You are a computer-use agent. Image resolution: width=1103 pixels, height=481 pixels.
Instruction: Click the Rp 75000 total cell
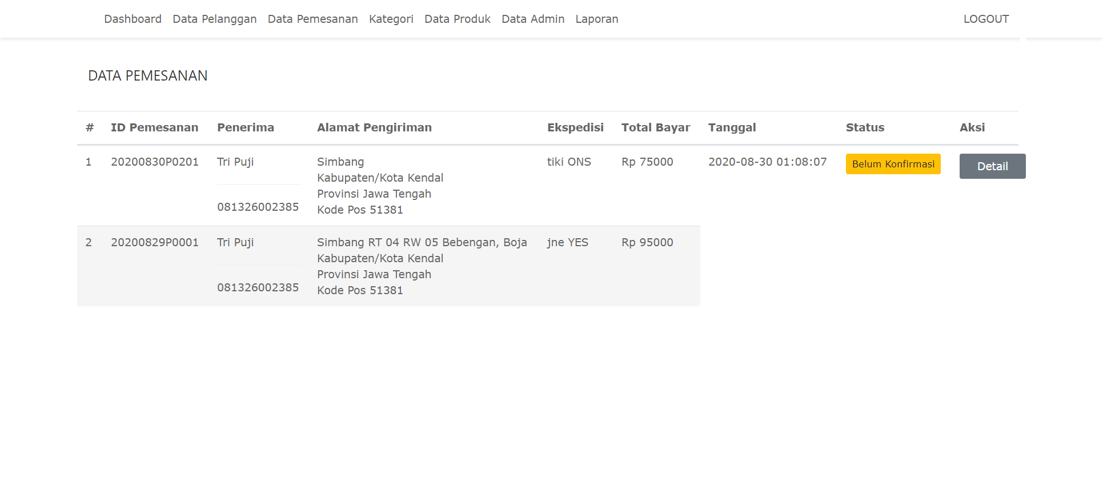[x=647, y=162]
